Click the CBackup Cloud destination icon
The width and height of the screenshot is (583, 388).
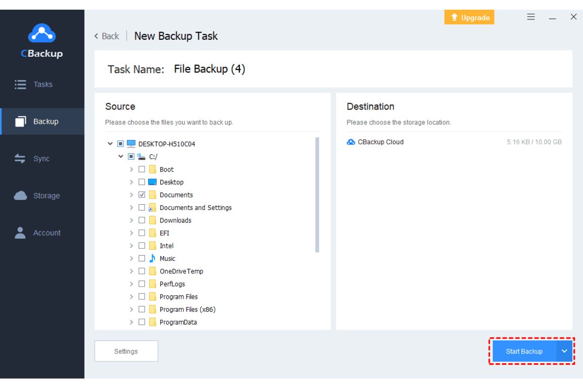[351, 142]
